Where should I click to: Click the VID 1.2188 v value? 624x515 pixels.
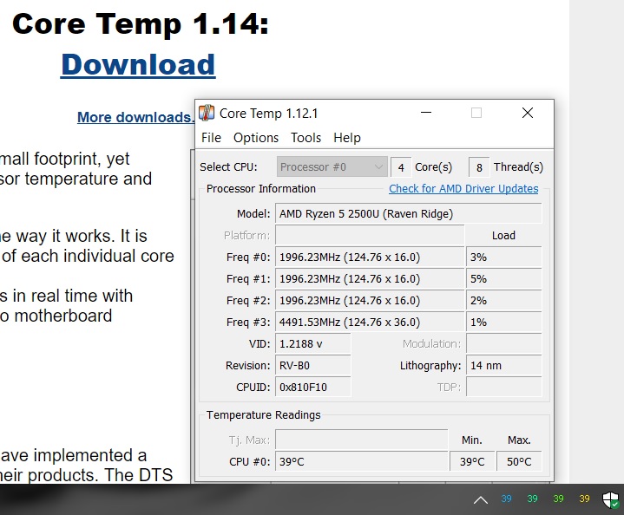[313, 343]
